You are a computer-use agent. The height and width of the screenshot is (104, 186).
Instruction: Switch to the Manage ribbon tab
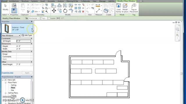click(102, 1)
